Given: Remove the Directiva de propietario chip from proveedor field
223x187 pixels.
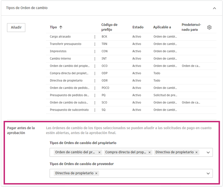Looking at the screenshot, I should click(x=96, y=173).
